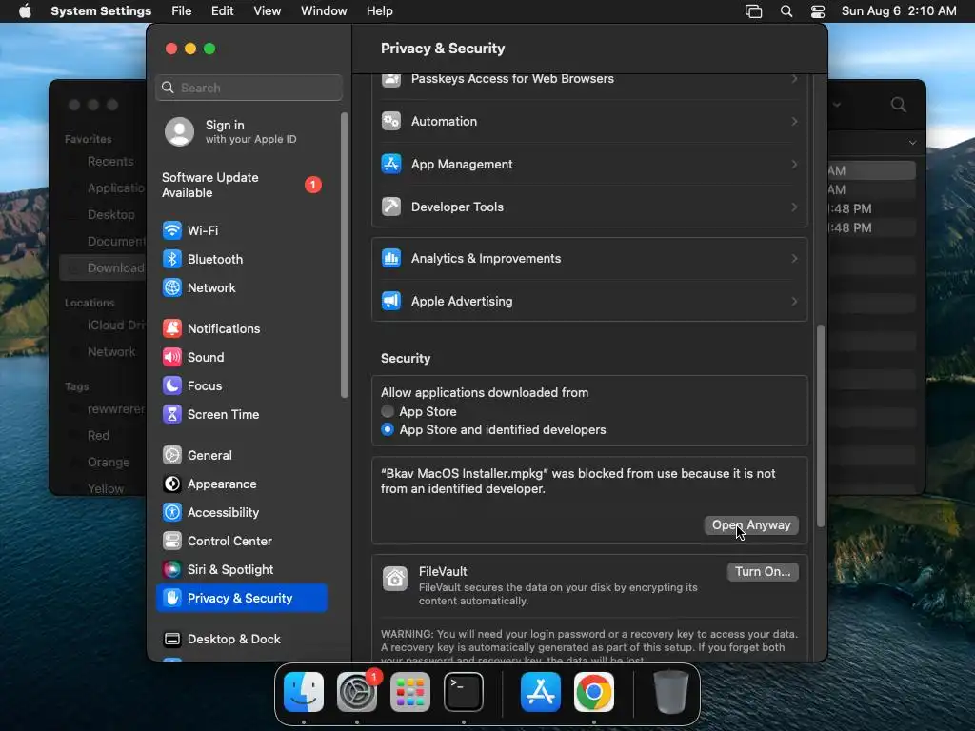The height and width of the screenshot is (731, 975).
Task: Expand Analytics & Improvements row chevron
Action: [x=795, y=259]
